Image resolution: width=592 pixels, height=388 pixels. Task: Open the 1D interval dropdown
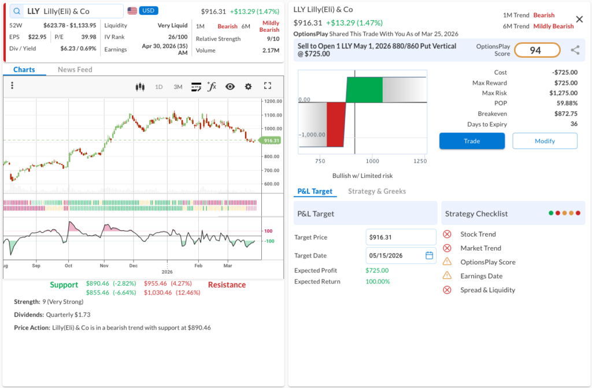(x=159, y=87)
